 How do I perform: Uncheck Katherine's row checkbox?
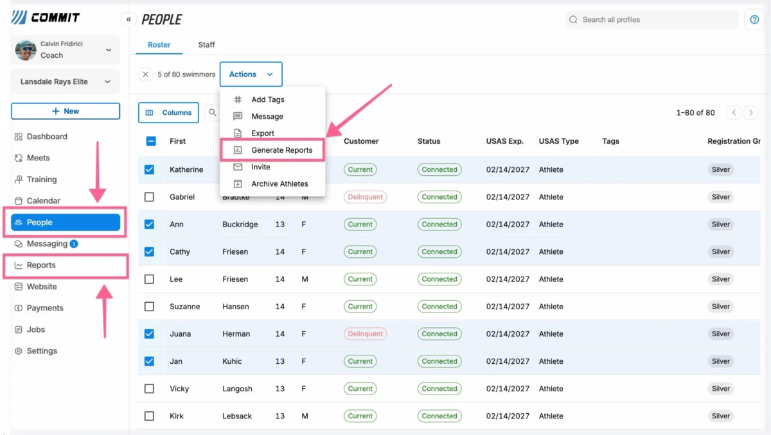[149, 169]
